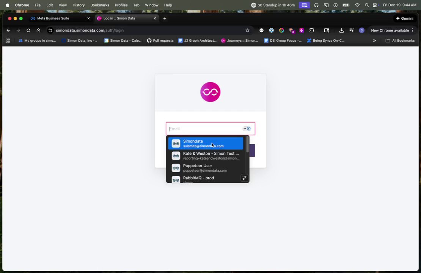Open the Window menu
421x273 pixels.
point(152,5)
